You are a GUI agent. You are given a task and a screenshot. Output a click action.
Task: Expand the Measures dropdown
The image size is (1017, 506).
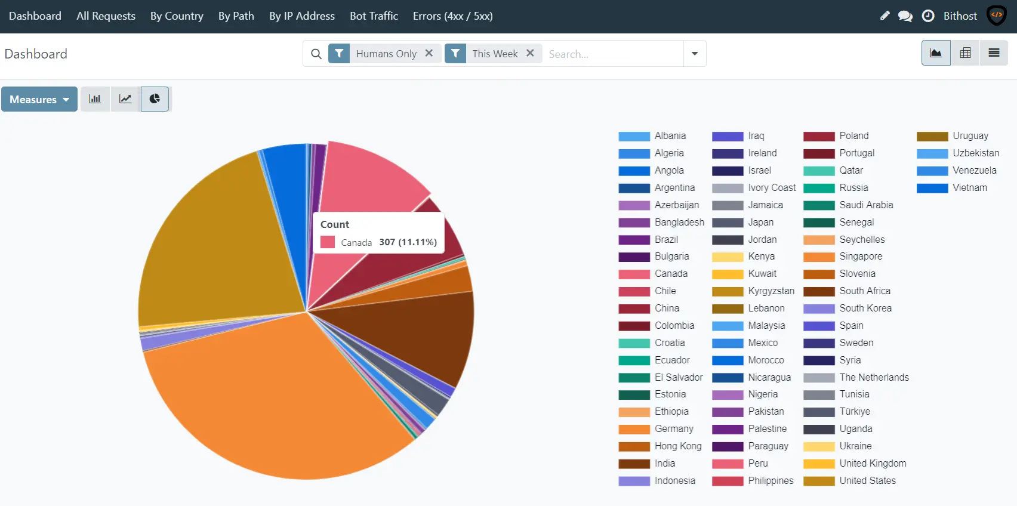click(39, 99)
